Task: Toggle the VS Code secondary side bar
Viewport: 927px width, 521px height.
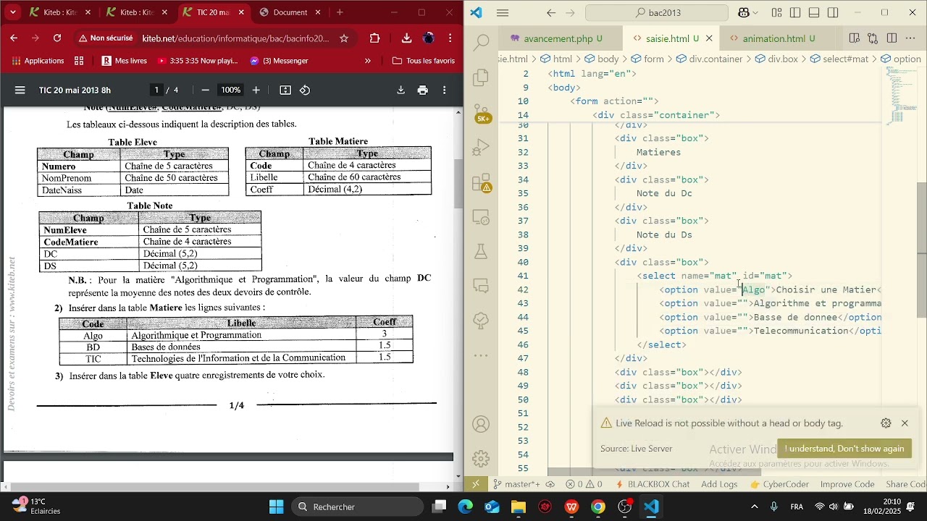Action: pyautogui.click(x=833, y=13)
